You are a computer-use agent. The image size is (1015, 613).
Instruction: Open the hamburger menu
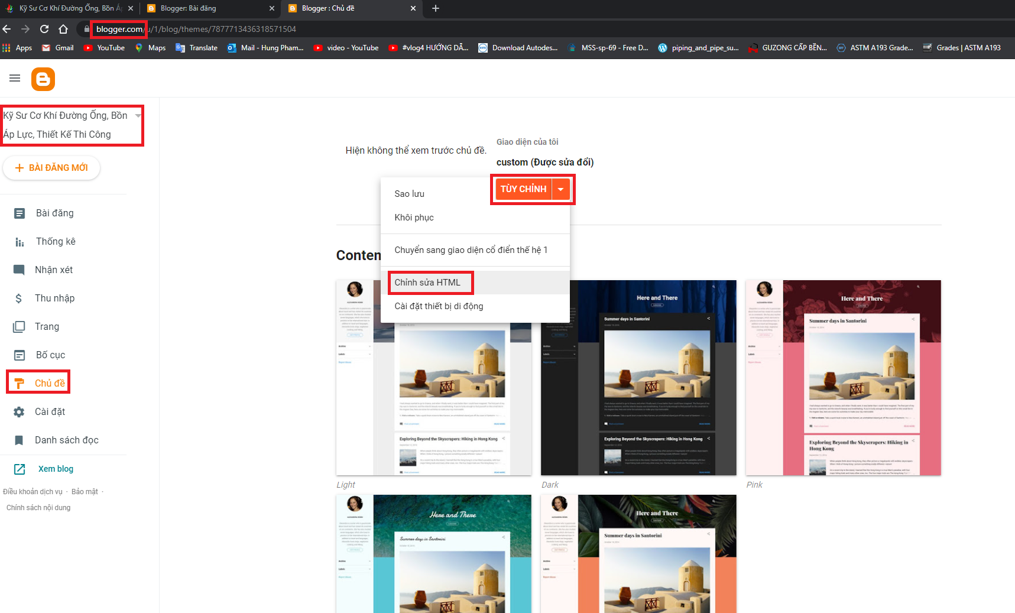(x=15, y=77)
